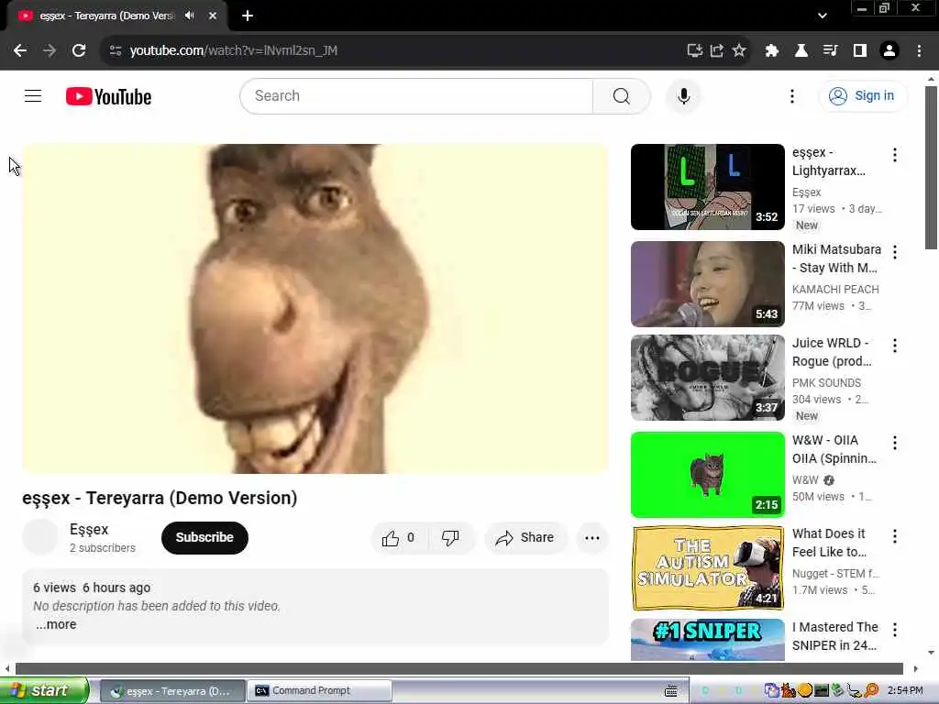Click the Subscribe button
Image resolution: width=939 pixels, height=704 pixels.
point(204,537)
